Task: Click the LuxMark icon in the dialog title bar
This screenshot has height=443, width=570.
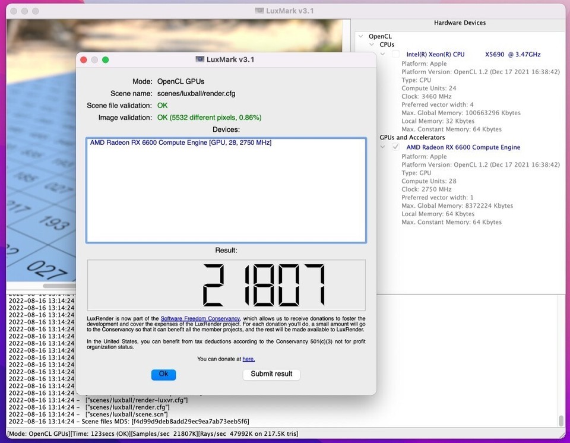Action: click(200, 59)
